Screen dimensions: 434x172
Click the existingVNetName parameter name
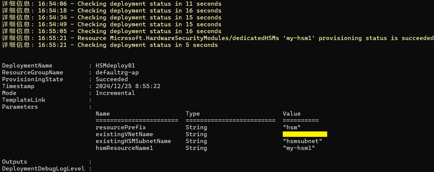[124, 134]
